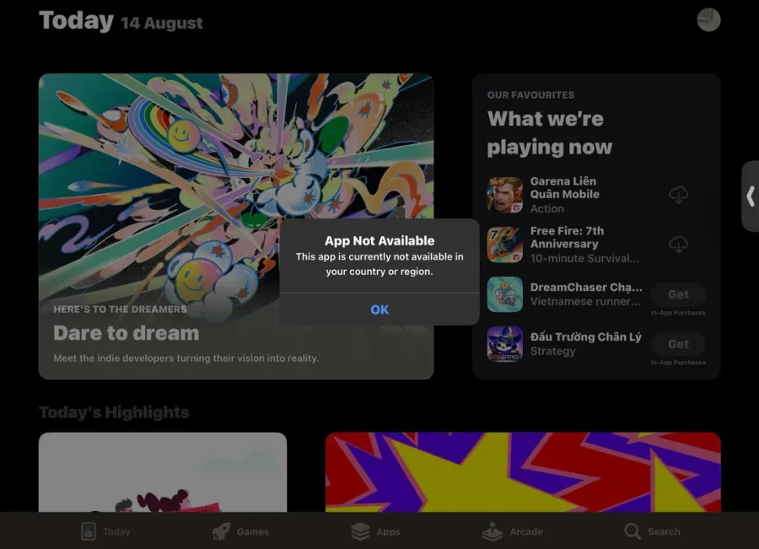The image size is (759, 549).
Task: Open the Search tab
Action: 652,531
